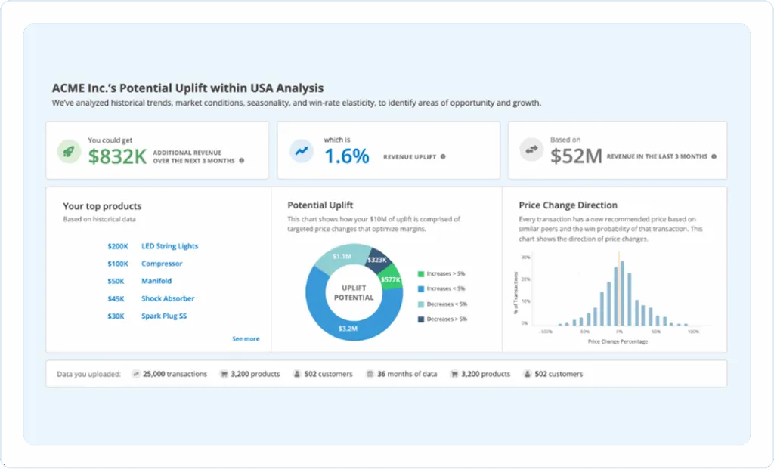Click the calendar icon beside 36 months of data
This screenshot has height=469, width=774.
370,374
